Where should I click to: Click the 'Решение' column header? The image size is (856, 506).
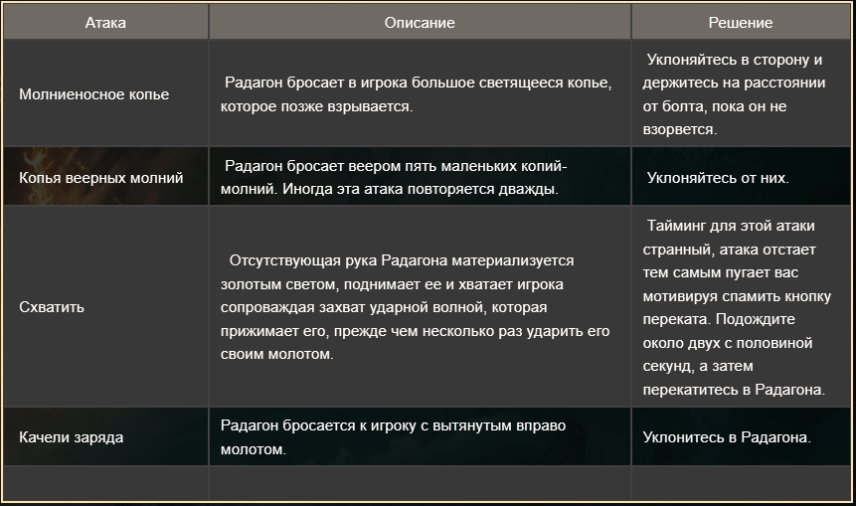click(x=740, y=22)
